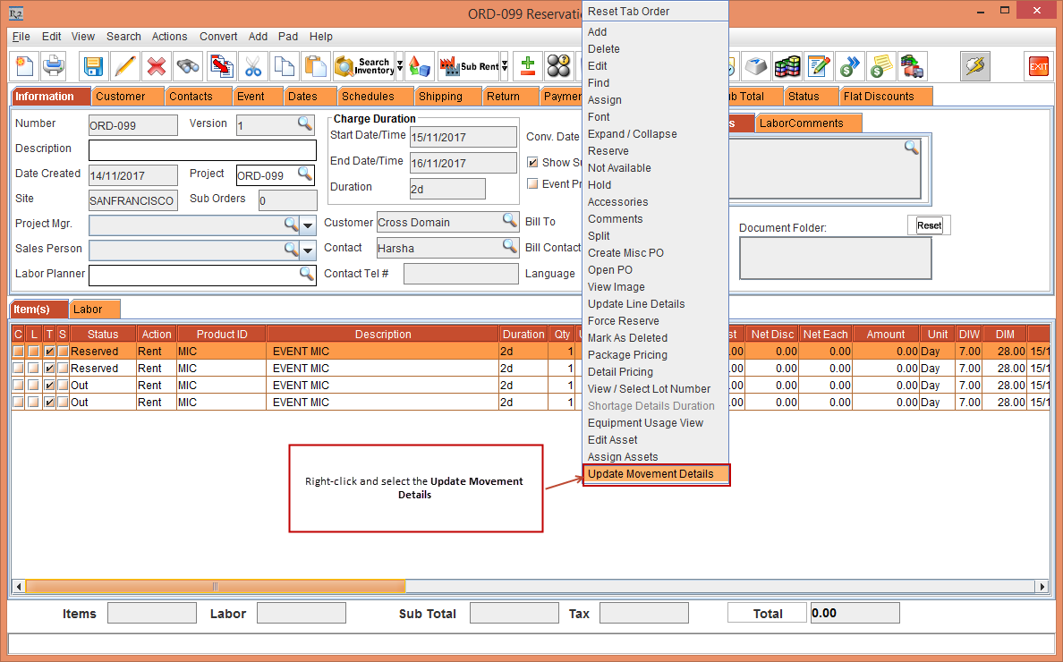Click the Sub Rent toolbar button
The width and height of the screenshot is (1063, 662).
[468, 66]
